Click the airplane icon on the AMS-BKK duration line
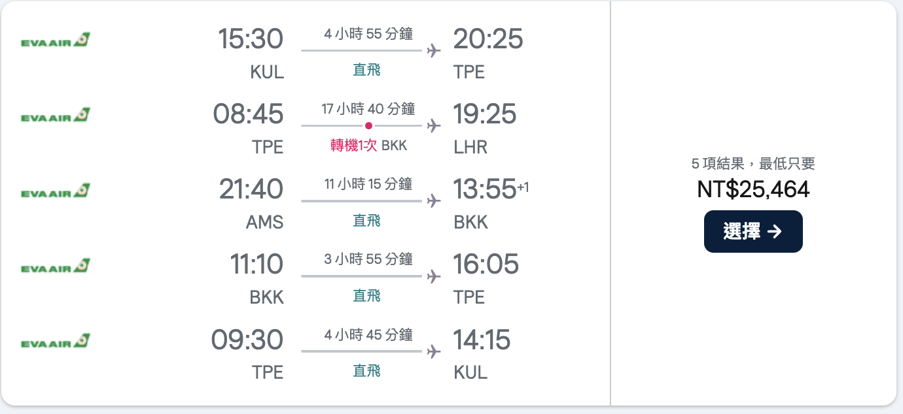Image resolution: width=903 pixels, height=414 pixels. point(434,200)
